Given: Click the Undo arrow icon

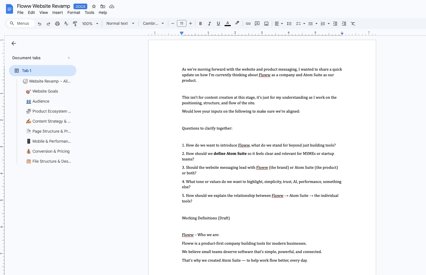Looking at the screenshot, I should pos(40,24).
